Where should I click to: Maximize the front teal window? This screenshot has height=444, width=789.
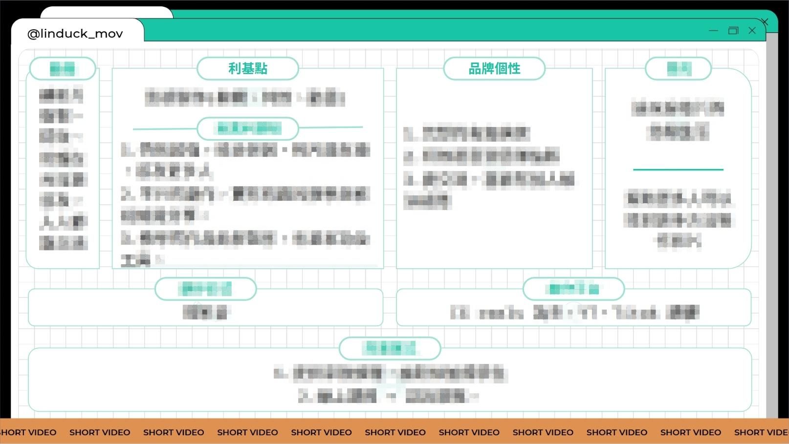(733, 31)
